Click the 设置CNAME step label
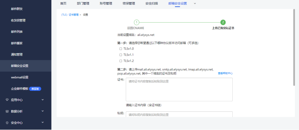The height and width of the screenshot is (130, 299). 136,28
